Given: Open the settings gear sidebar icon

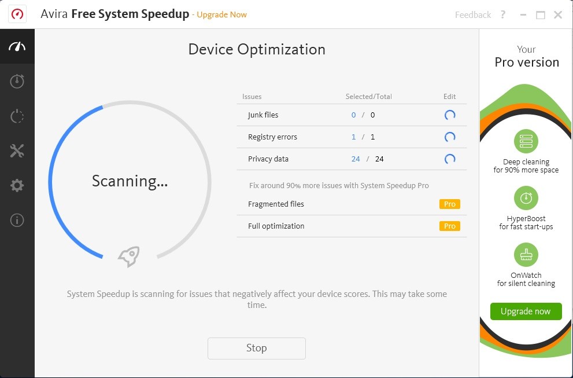Looking at the screenshot, I should point(17,185).
